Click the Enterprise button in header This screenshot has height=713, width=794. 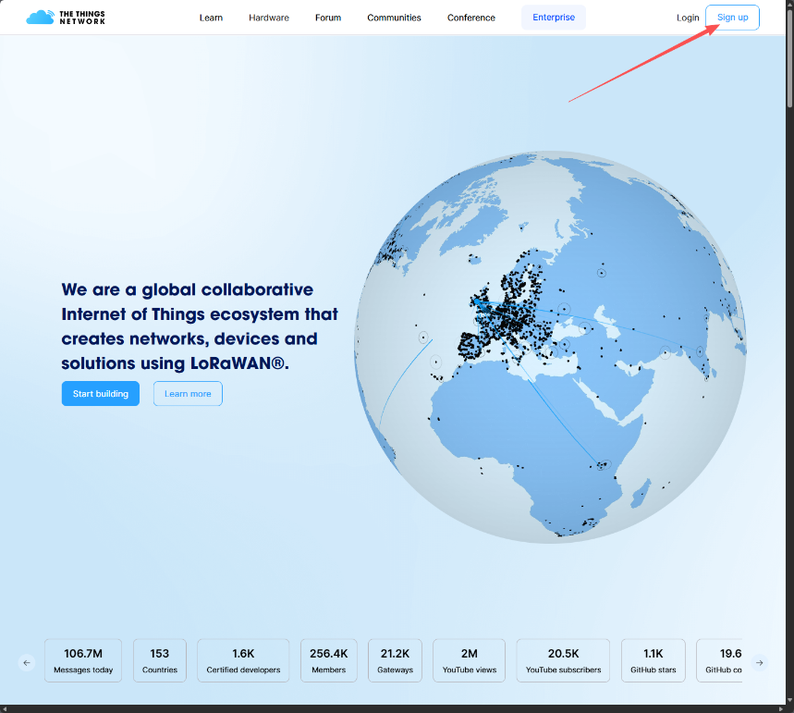pos(554,18)
